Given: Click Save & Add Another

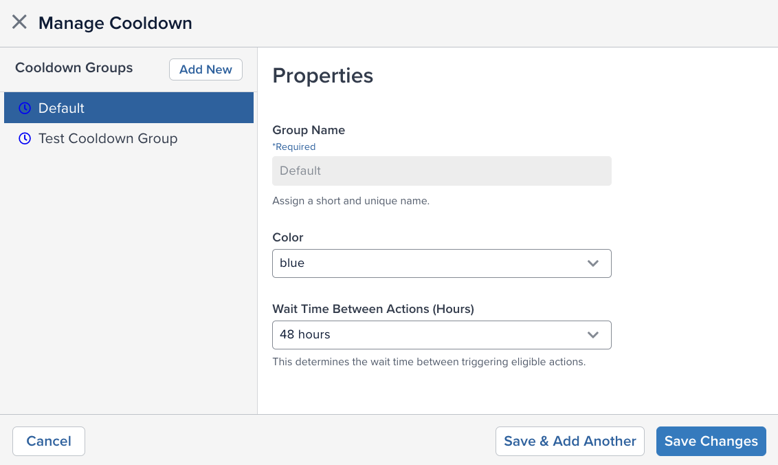Looking at the screenshot, I should (570, 442).
